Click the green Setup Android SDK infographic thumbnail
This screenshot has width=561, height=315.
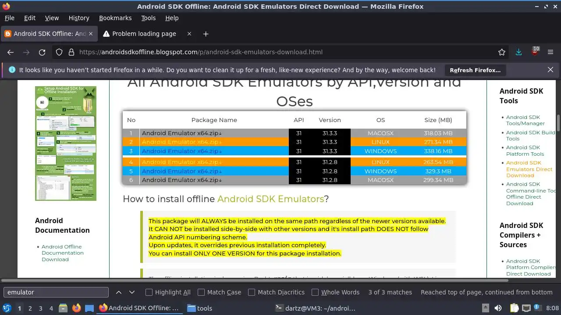(66, 143)
